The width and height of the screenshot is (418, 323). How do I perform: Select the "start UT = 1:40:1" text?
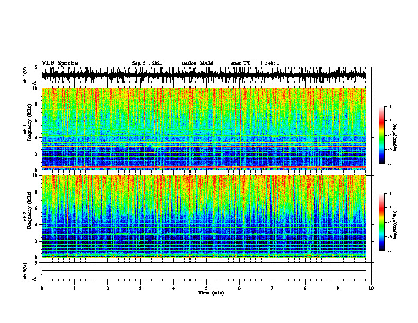click(255, 63)
